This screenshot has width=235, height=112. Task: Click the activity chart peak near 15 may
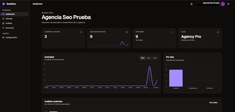click(150, 66)
